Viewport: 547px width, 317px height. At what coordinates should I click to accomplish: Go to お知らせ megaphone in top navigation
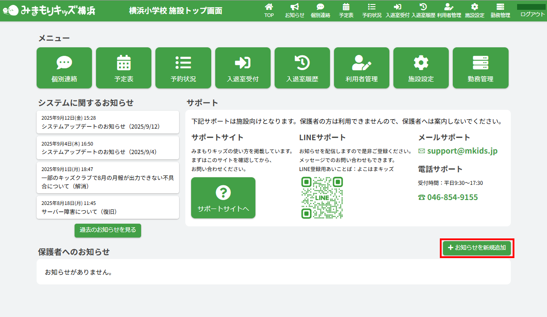pyautogui.click(x=295, y=10)
